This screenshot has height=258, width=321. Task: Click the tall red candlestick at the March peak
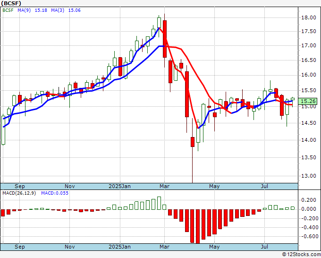[165, 39]
